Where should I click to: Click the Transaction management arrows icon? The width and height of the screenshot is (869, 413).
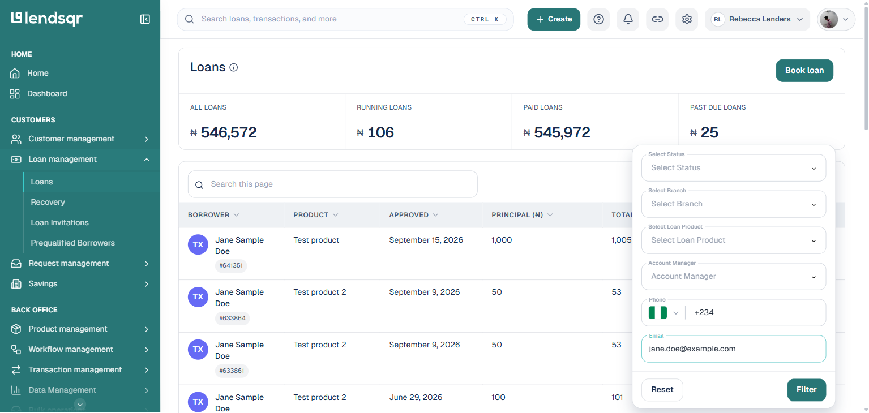[16, 369]
